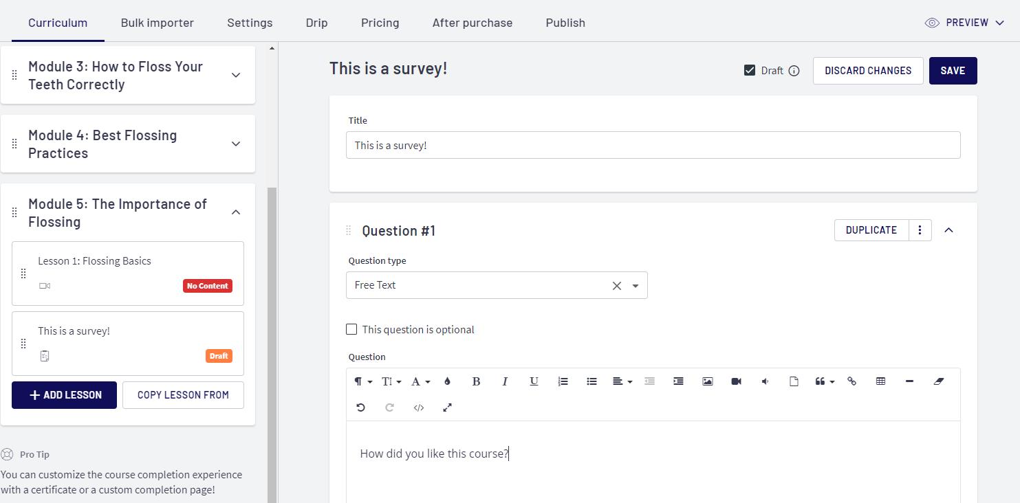Insert an audio clip into the question
This screenshot has width=1020, height=503.
tap(765, 381)
